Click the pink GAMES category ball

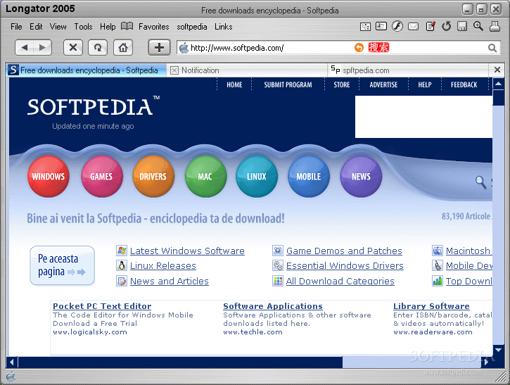pos(102,177)
